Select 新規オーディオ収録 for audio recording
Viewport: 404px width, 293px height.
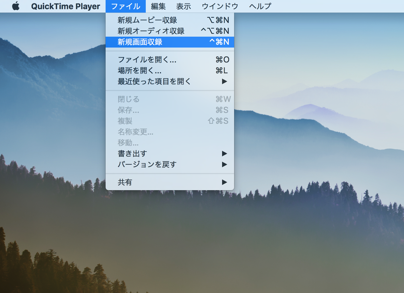(x=150, y=31)
